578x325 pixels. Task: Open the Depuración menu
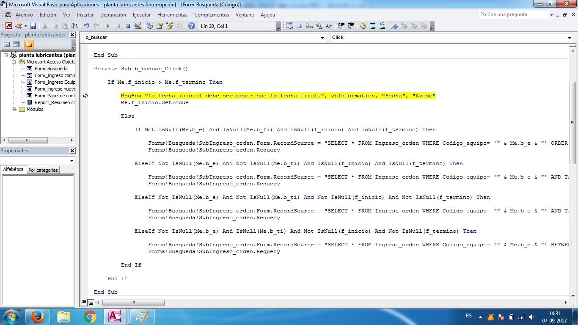(x=113, y=15)
